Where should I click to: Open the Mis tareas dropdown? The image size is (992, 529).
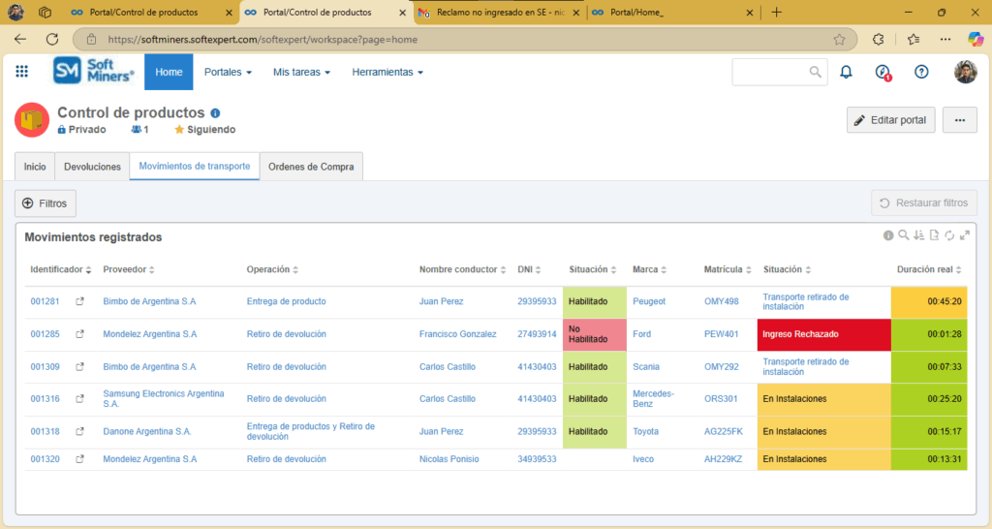pyautogui.click(x=301, y=73)
